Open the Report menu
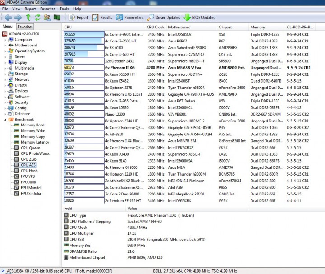This screenshot has width=325, height=274. [30, 9]
